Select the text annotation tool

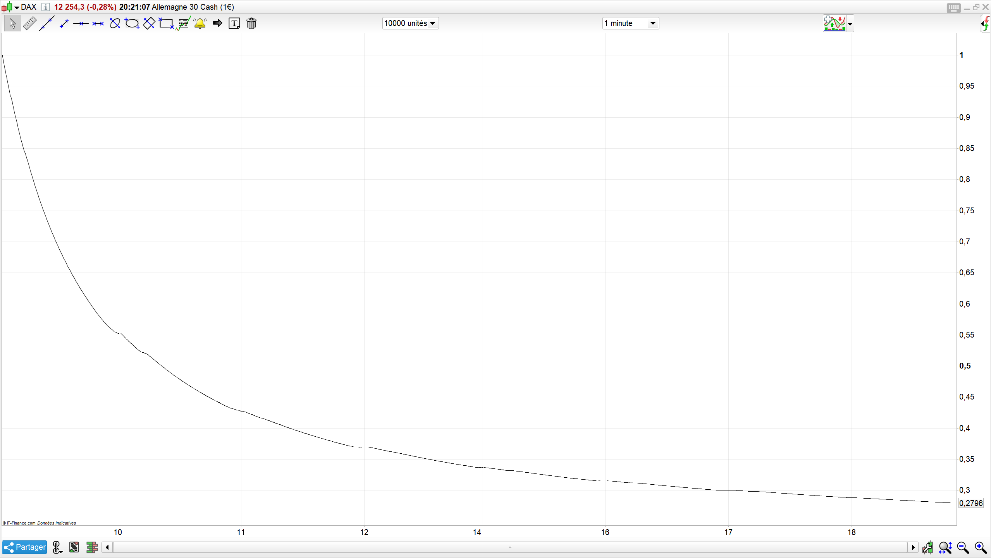click(234, 24)
